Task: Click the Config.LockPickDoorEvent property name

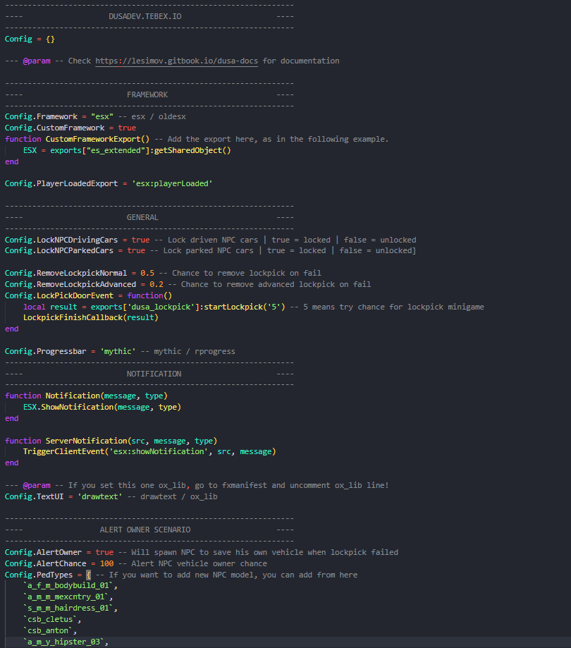Action: coord(59,295)
